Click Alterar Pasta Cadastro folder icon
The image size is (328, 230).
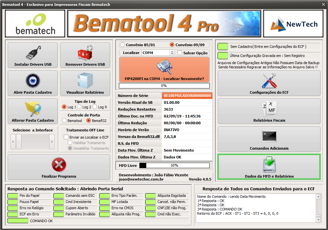[x=33, y=108]
